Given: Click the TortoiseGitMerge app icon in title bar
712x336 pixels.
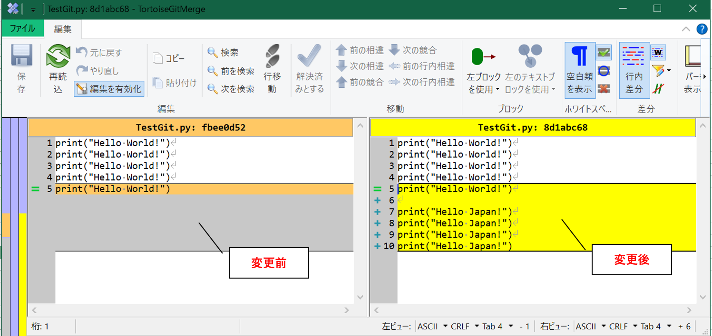Looking at the screenshot, I should tap(13, 9).
